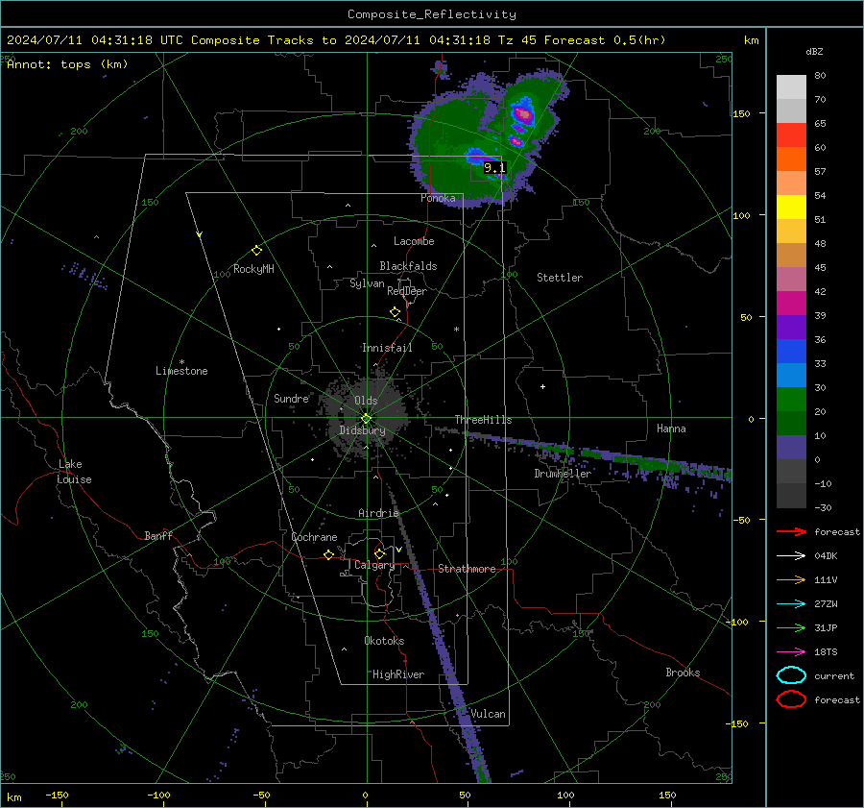Click the green 31JP track arrow

791,627
